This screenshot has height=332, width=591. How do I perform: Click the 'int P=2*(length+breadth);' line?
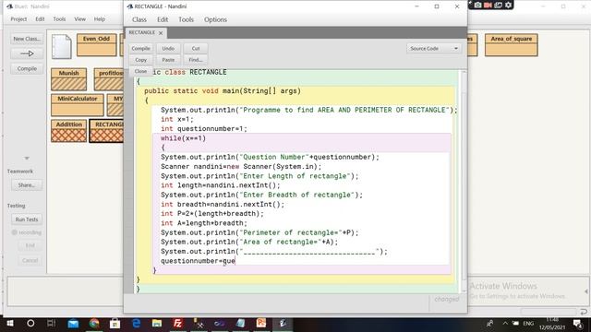click(x=212, y=213)
